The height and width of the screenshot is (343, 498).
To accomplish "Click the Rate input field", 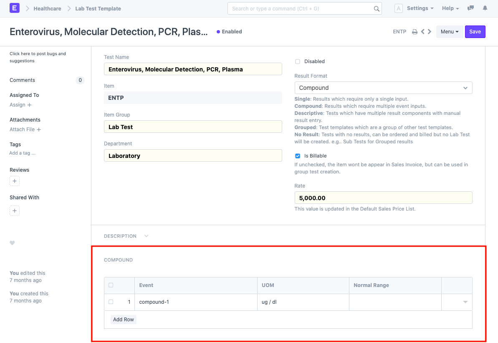I will click(x=383, y=198).
